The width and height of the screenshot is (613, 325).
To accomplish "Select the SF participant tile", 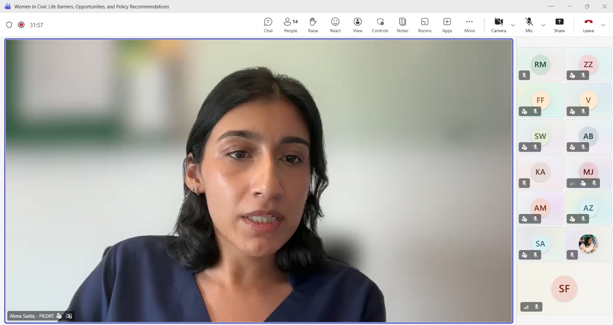I will click(564, 289).
